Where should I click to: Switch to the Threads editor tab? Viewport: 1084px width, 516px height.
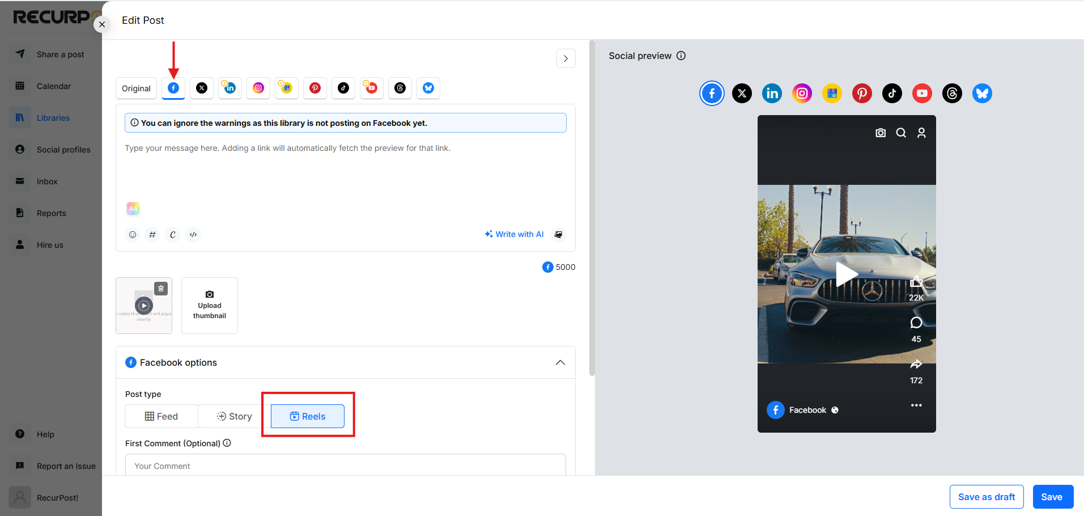(400, 88)
